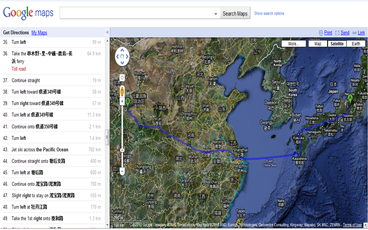Collapse the directions sidebar

tap(107, 32)
